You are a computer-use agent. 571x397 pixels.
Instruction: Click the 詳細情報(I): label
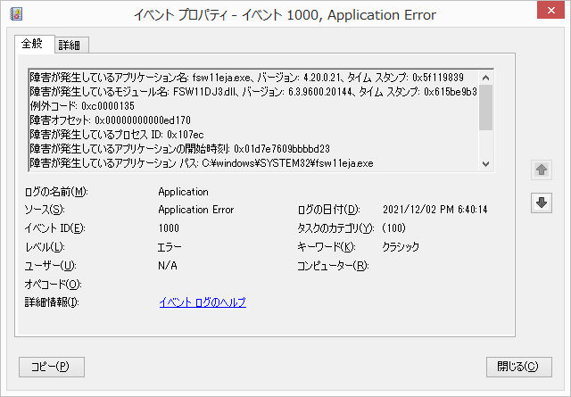click(x=52, y=302)
